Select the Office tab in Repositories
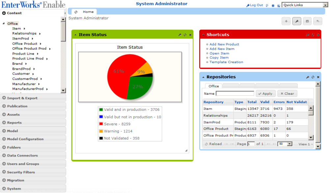Viewport: 331px width, 193px height. point(213,86)
